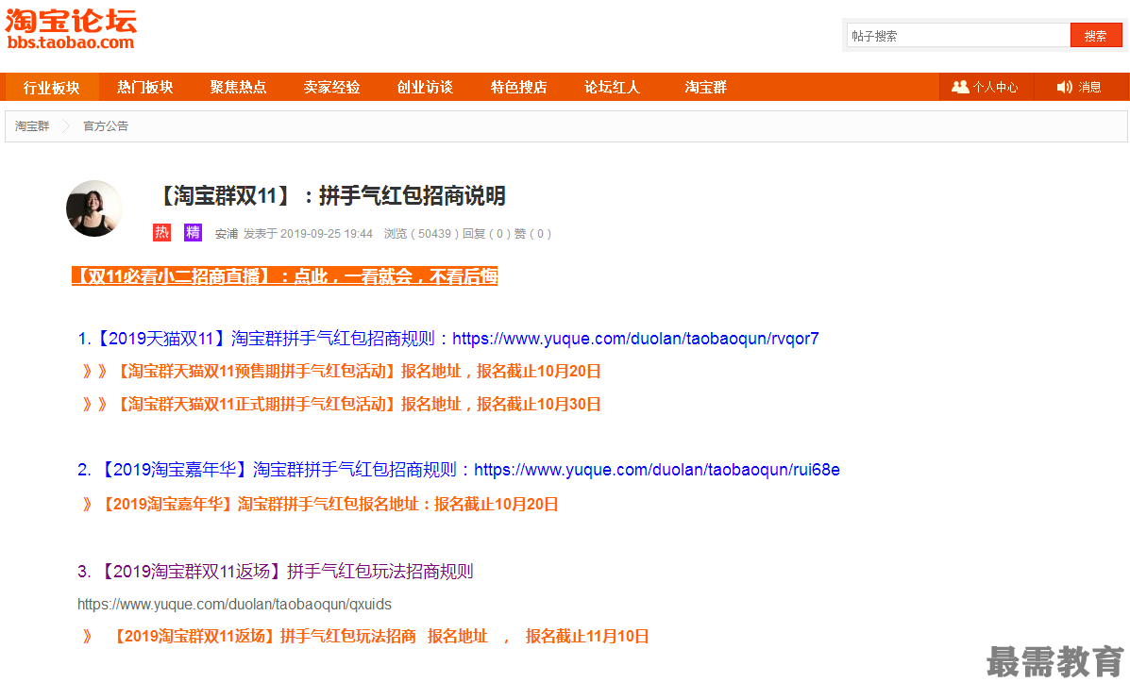Open 个人中心 with the people icon
This screenshot has width=1130, height=699.
click(x=986, y=87)
